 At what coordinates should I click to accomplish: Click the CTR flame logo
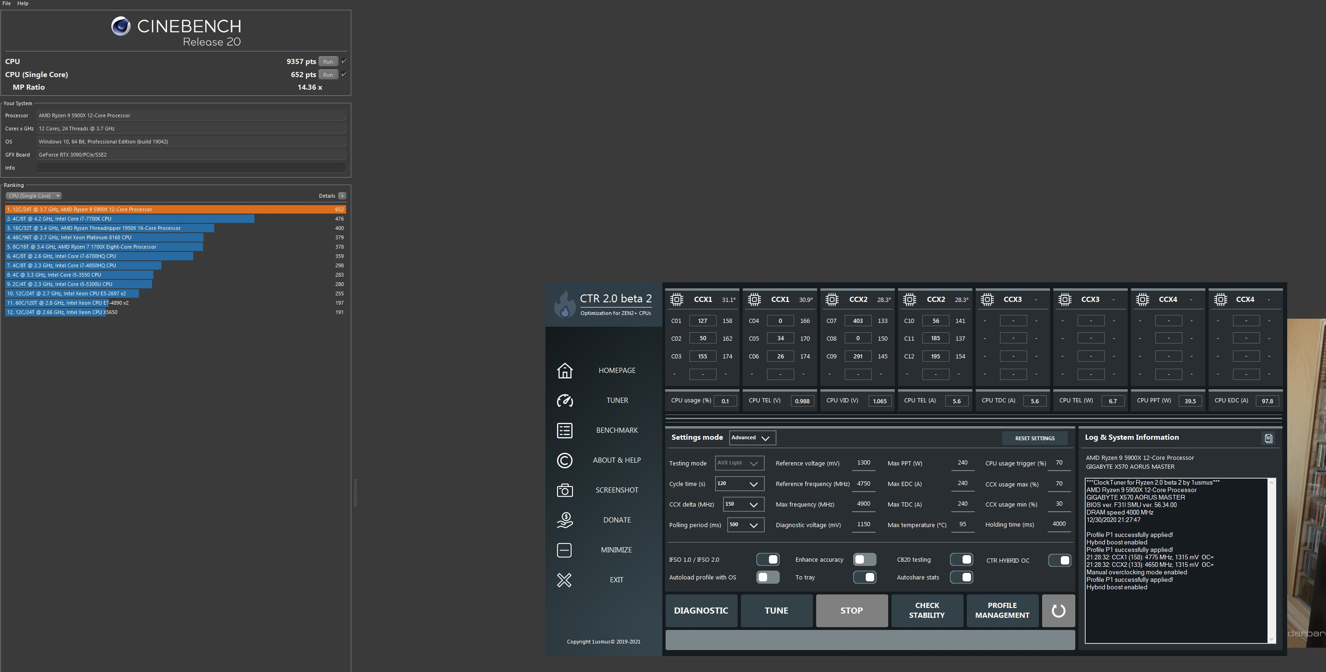(x=565, y=304)
